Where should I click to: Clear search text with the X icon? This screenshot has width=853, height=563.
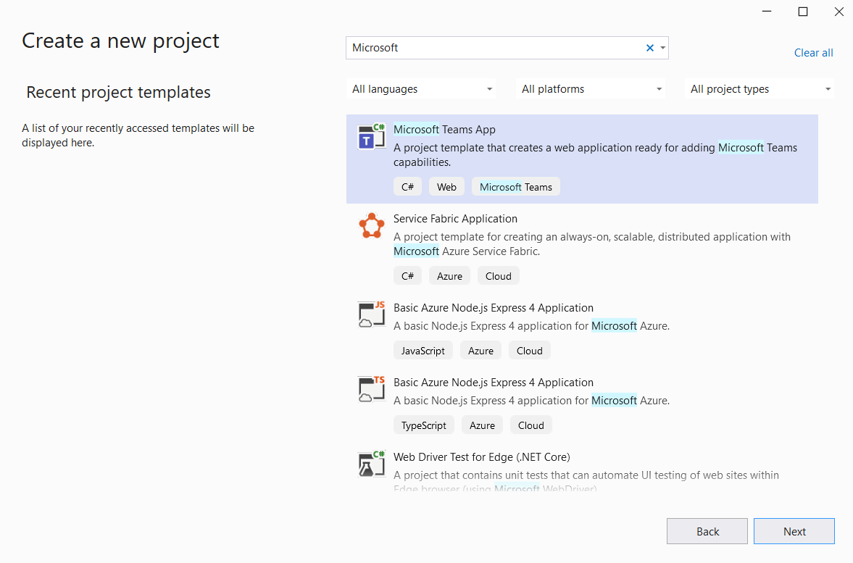[x=649, y=48]
